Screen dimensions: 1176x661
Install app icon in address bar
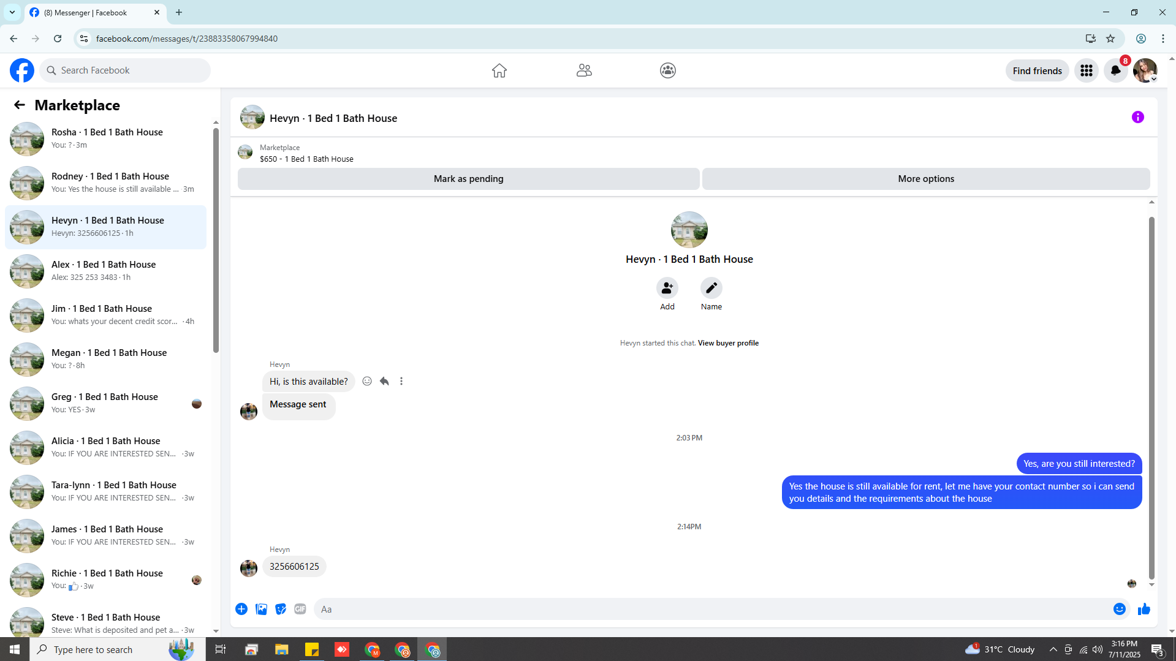pos(1091,39)
